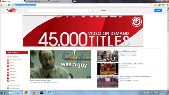Image resolution: width=169 pixels, height=95 pixels.
Task: Open a new tab button
Action: pos(74,2)
